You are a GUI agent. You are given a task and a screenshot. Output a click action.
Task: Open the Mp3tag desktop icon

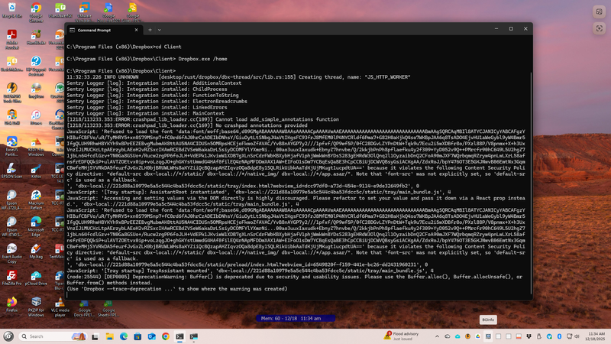(x=36, y=248)
